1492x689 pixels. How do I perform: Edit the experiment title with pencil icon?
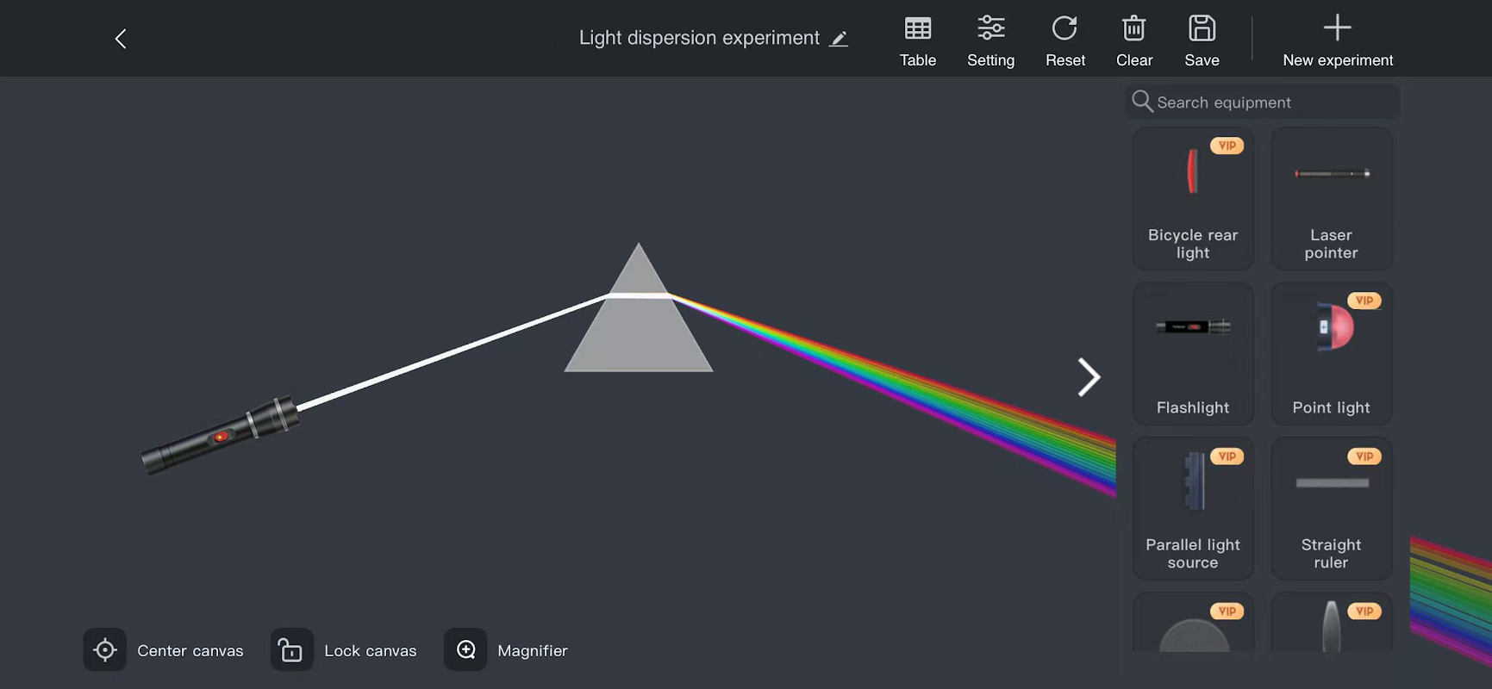point(839,39)
